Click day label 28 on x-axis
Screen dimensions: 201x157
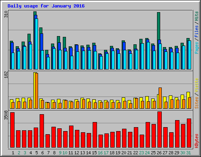171,153
